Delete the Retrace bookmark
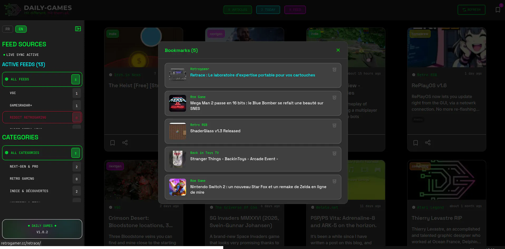The height and width of the screenshot is (249, 505). tap(334, 70)
